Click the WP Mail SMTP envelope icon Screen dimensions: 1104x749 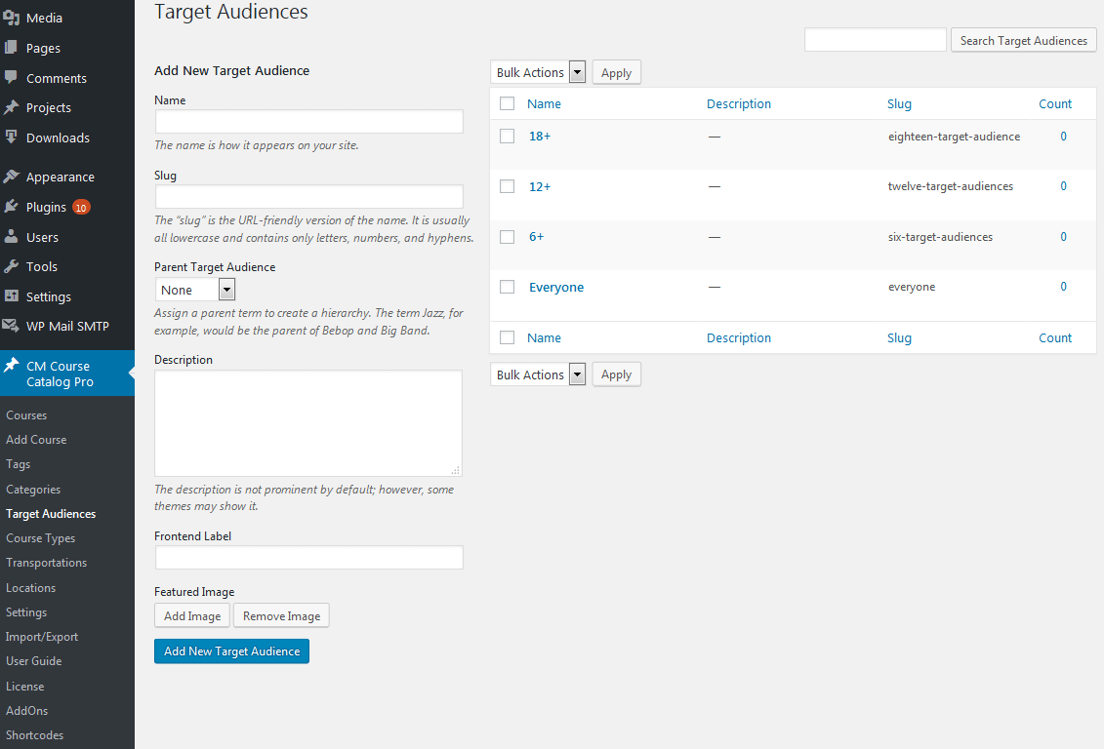[x=11, y=326]
